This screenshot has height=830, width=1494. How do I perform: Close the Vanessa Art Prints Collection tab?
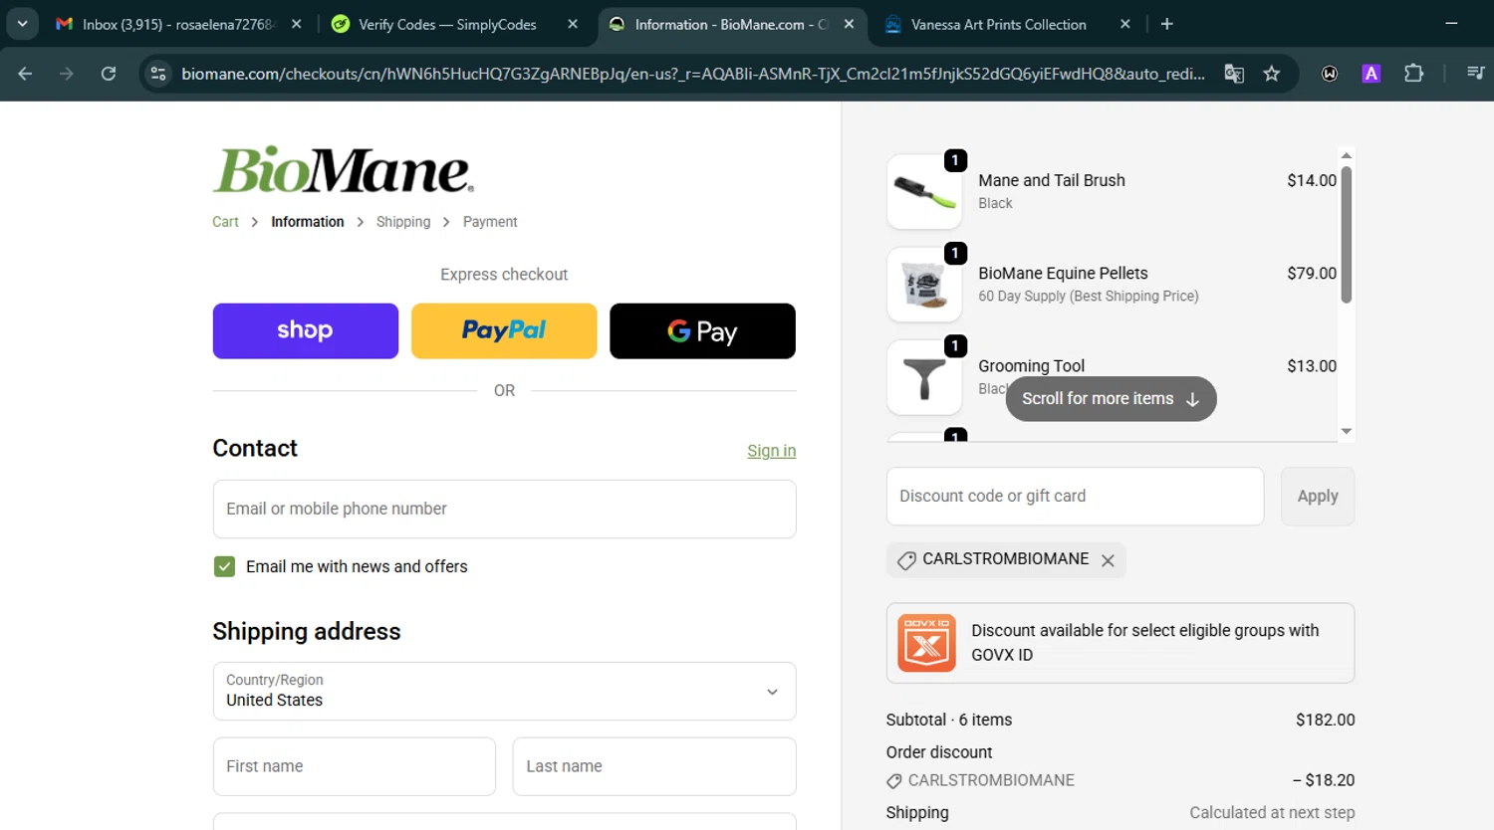[1125, 24]
